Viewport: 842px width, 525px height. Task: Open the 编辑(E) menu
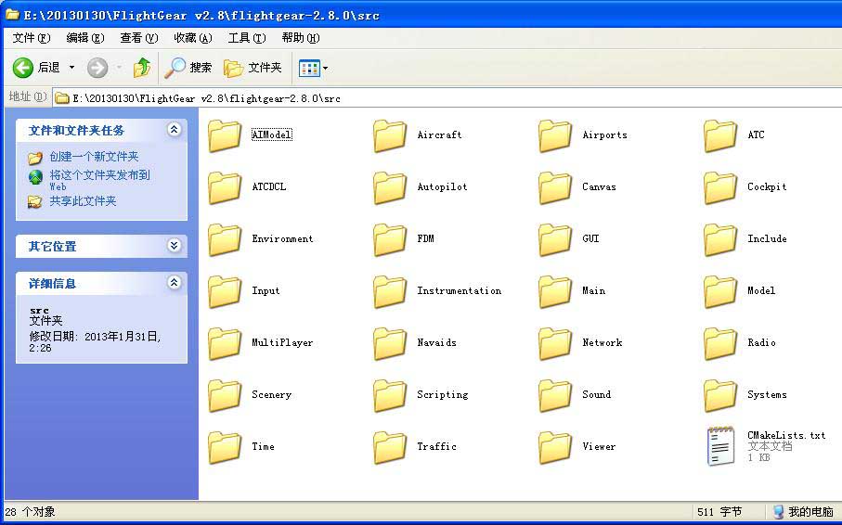85,38
